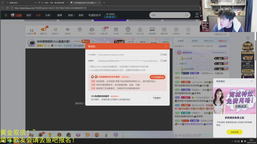Image resolution: width=257 pixels, height=144 pixels.
Task: Open the browser tab list dropdown arrow
Action: point(3,3)
